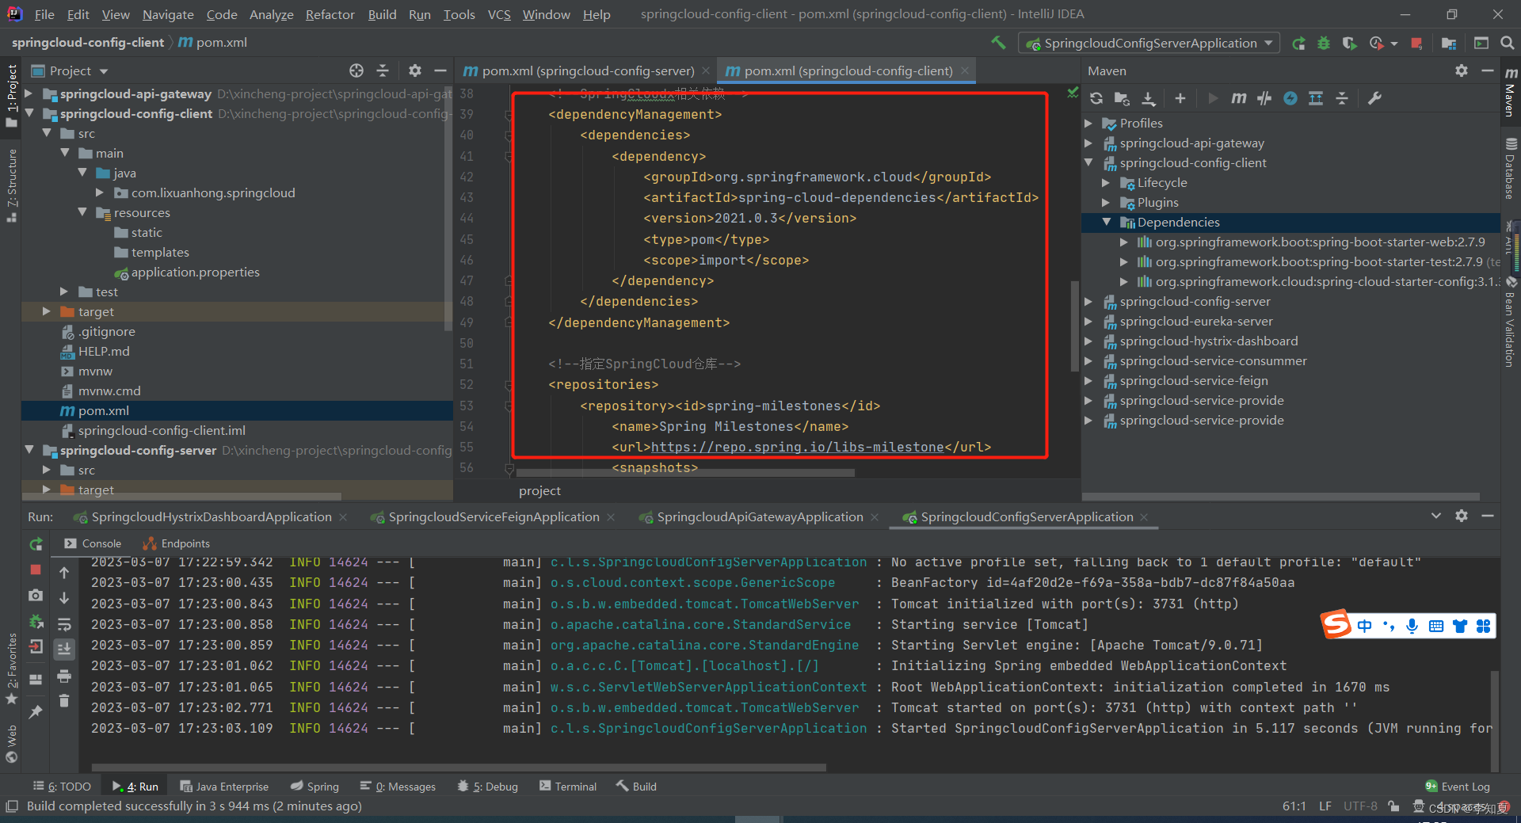Image resolution: width=1521 pixels, height=823 pixels.
Task: Open the Terminal tool window tab
Action: 567,786
